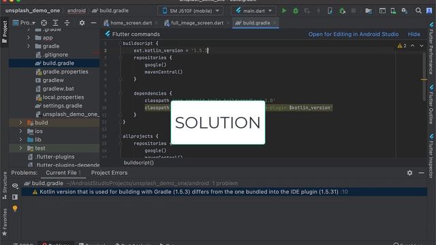Select the Kotlin version warning row
This screenshot has width=436, height=245.
224,192
